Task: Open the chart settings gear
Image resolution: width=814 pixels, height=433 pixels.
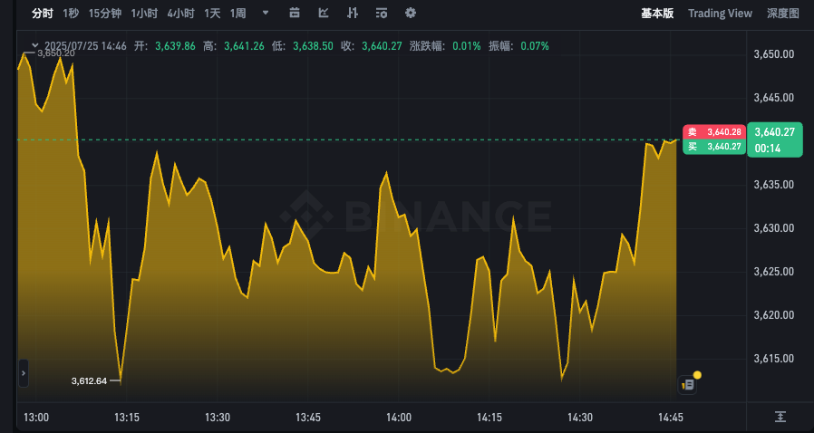Action: coord(411,14)
